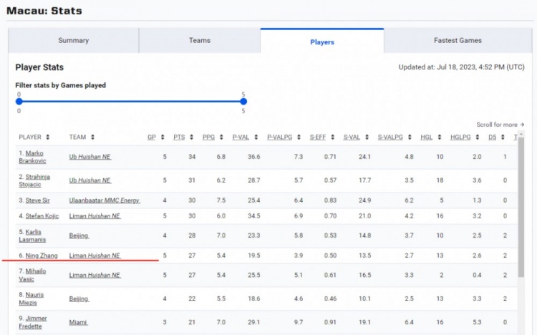537x335 pixels.
Task: Click sort arrows next to HGL
Action: point(440,137)
